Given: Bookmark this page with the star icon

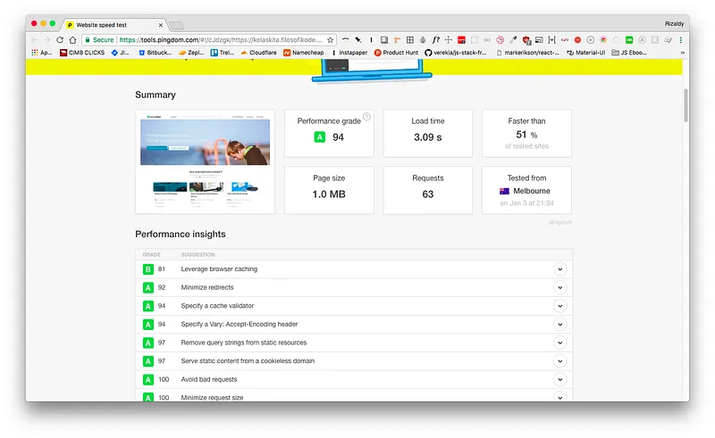Looking at the screenshot, I should click(x=330, y=40).
